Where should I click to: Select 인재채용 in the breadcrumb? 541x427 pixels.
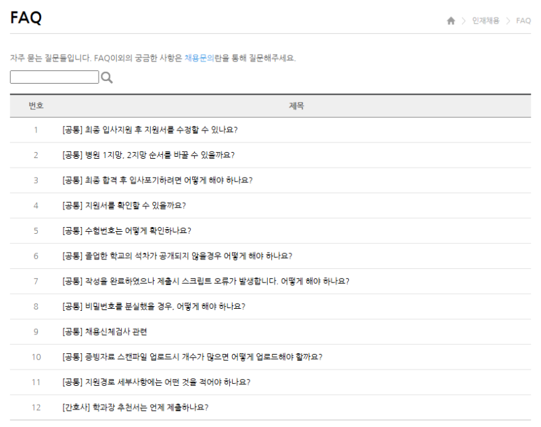click(486, 21)
